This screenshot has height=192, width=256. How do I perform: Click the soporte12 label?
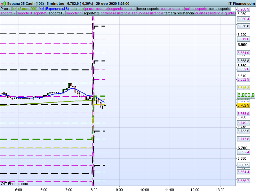tap(91, 13)
